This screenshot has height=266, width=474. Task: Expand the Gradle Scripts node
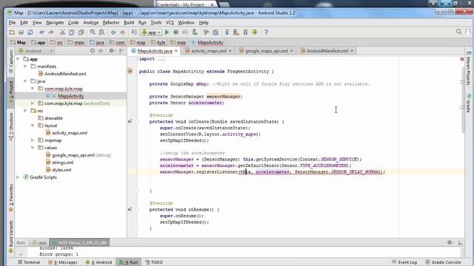[x=18, y=177]
